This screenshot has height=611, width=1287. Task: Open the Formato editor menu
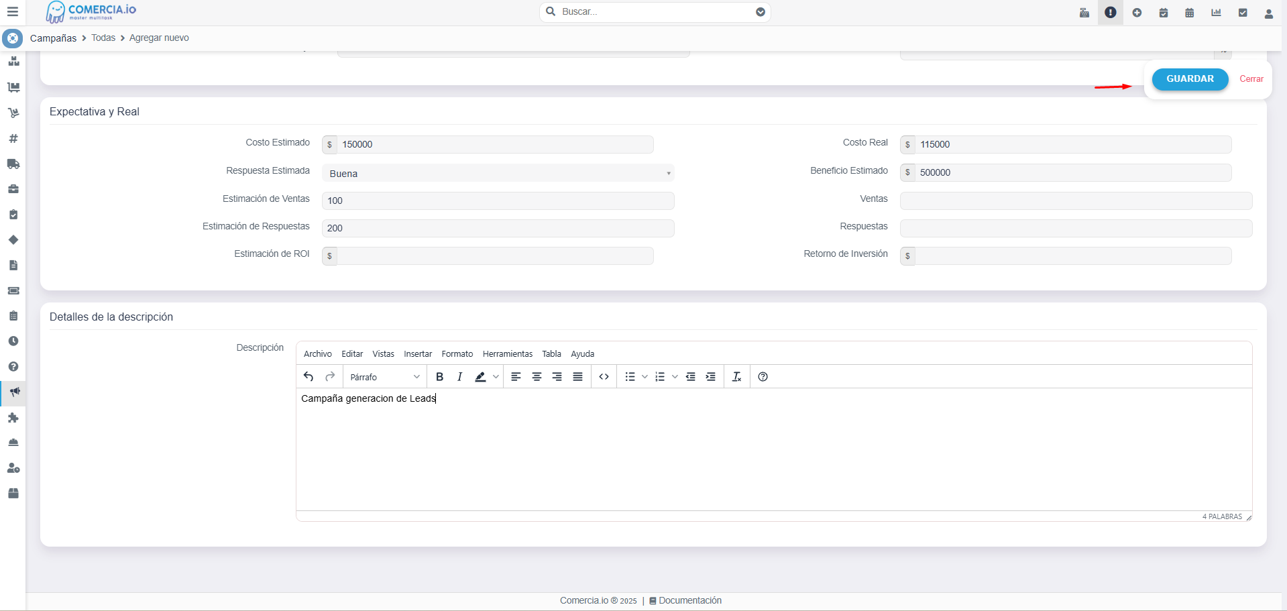(457, 354)
